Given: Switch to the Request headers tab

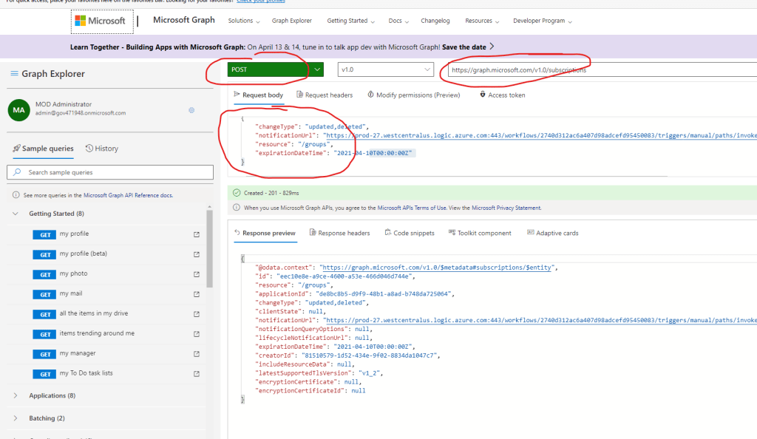Looking at the screenshot, I should pyautogui.click(x=325, y=95).
